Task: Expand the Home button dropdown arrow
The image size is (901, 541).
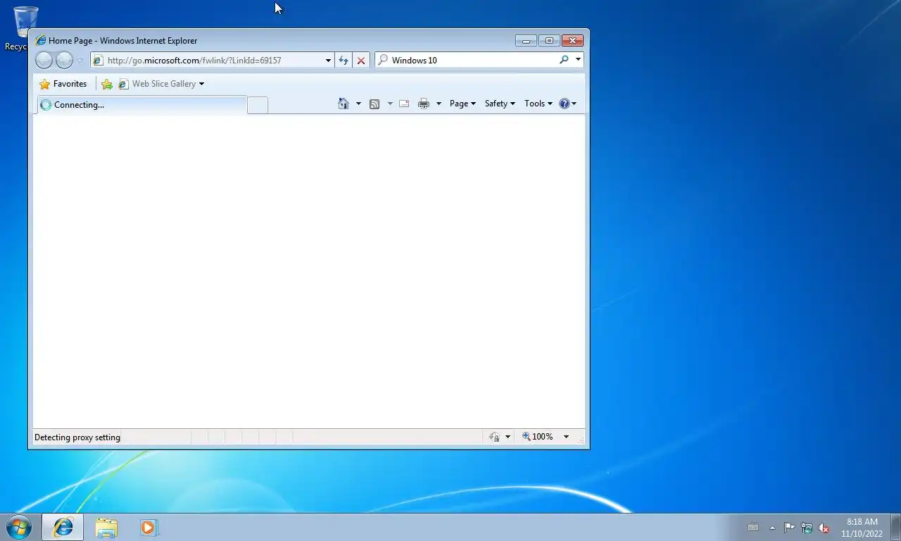Action: (x=358, y=104)
